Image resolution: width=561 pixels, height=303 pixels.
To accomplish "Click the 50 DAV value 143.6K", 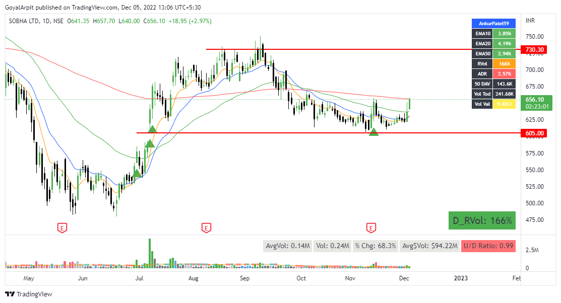I will (505, 84).
